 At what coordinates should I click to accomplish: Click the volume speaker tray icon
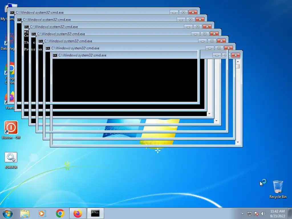263,214
